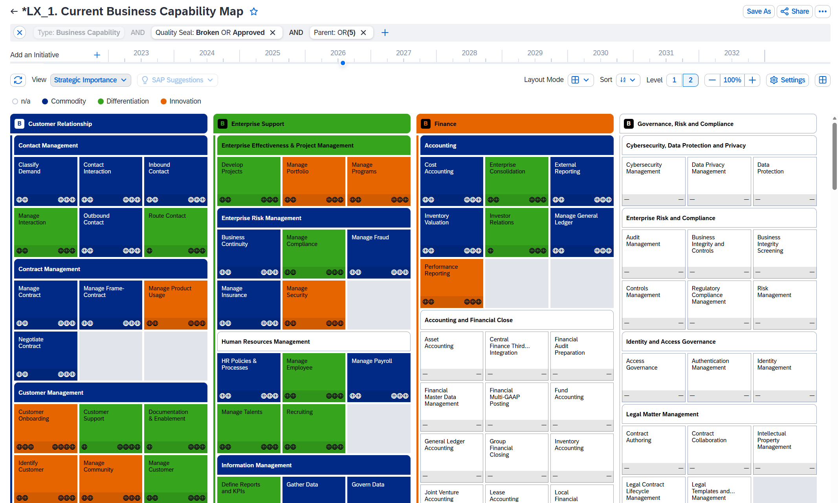Image resolution: width=838 pixels, height=503 pixels.
Task: Zoom in using the plus button
Action: click(752, 80)
